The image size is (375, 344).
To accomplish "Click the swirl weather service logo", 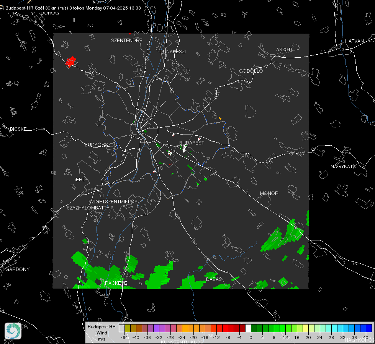I will [13, 331].
